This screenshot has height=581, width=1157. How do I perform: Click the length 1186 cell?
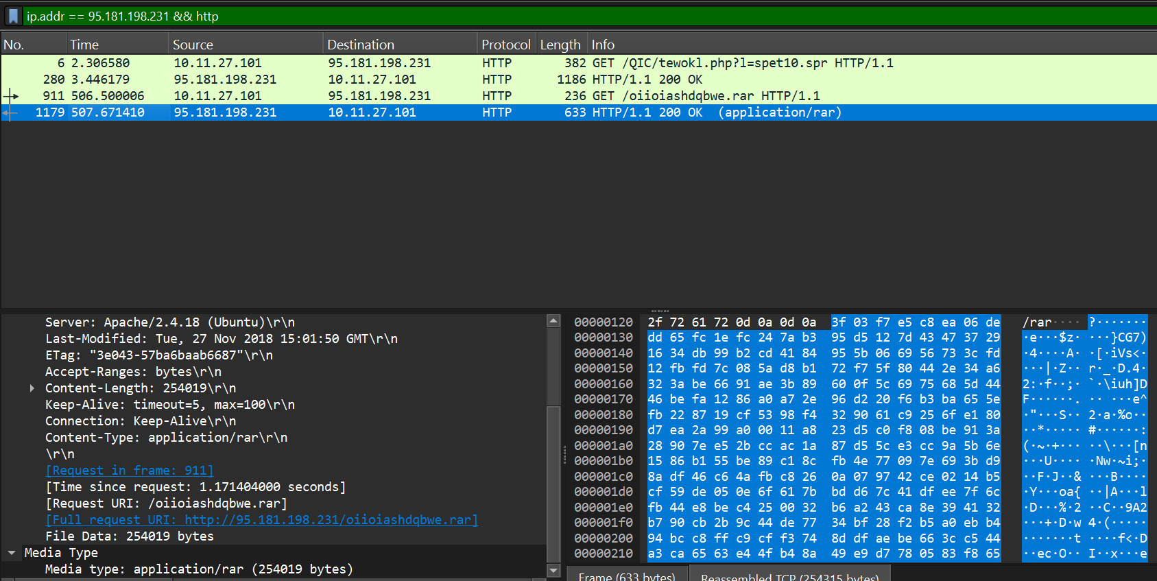tap(571, 80)
